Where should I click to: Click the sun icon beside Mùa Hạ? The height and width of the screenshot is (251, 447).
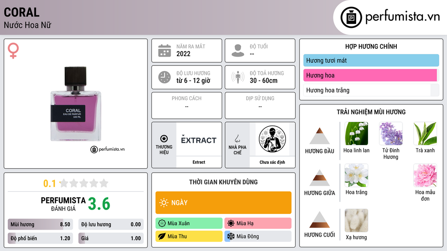click(231, 223)
